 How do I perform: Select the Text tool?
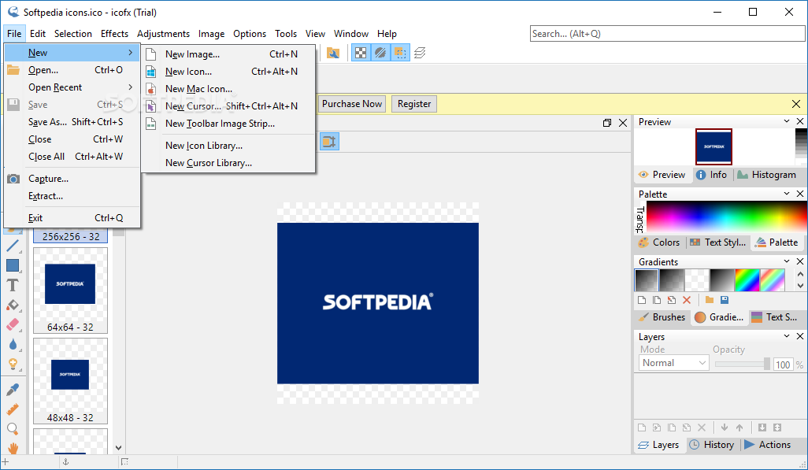click(13, 285)
